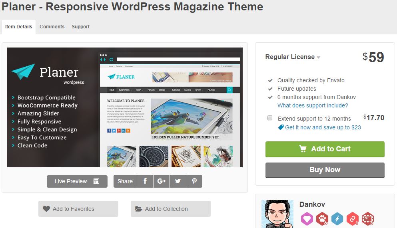Click the Share button
Viewport: 397px width, 228px height.
[x=125, y=181]
